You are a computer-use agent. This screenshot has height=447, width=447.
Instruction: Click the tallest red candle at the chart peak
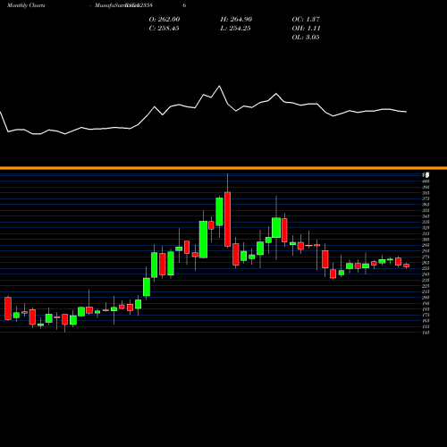point(227,219)
